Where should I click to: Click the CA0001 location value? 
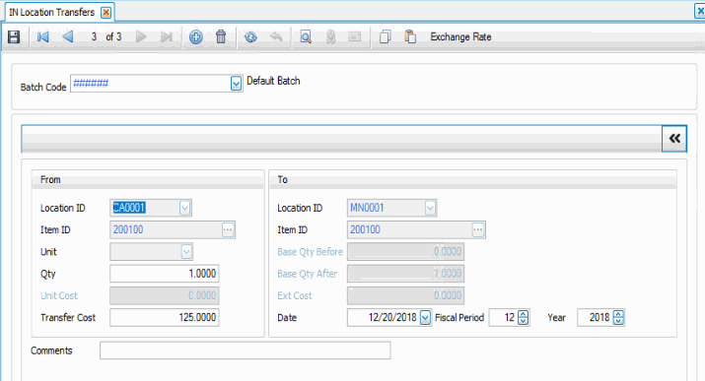tap(129, 208)
